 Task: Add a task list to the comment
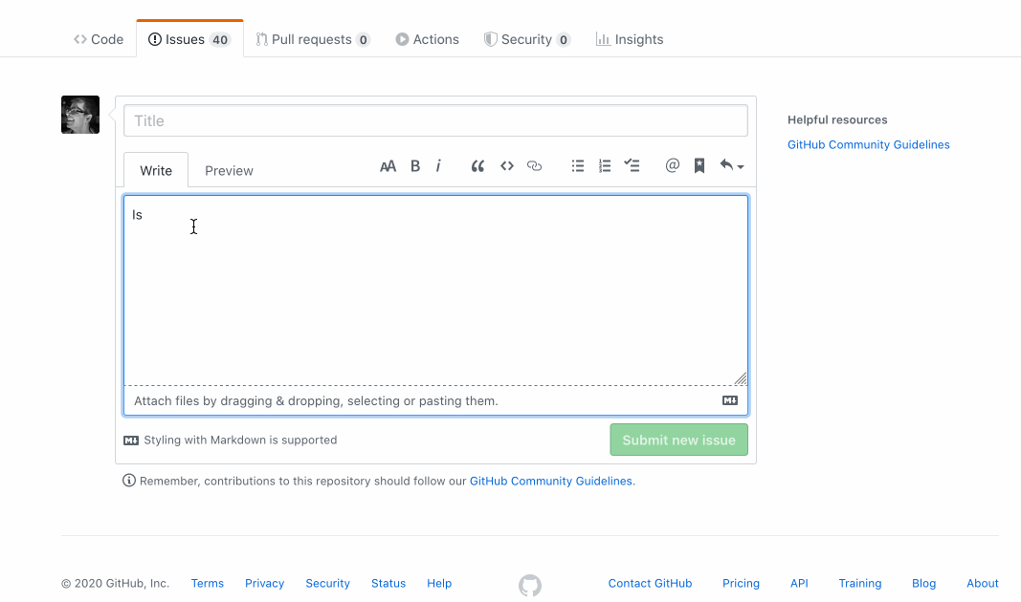point(632,165)
